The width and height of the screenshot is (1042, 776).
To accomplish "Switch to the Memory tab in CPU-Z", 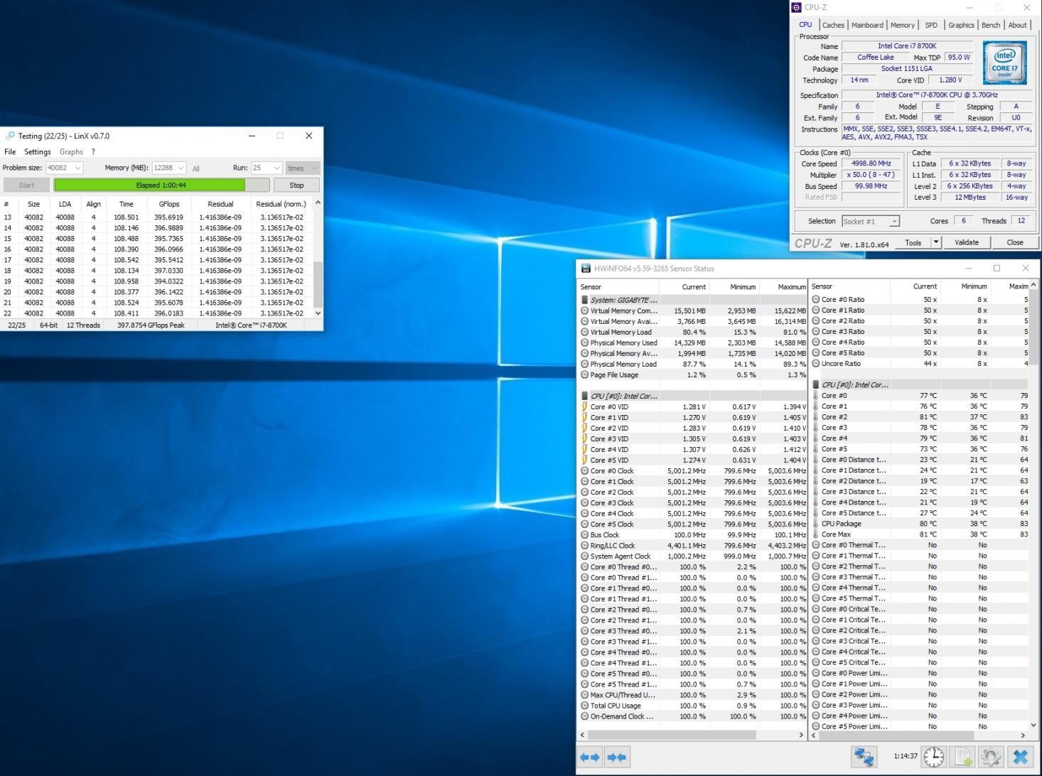I will point(903,25).
